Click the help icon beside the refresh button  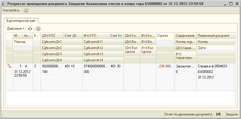coord(38,29)
